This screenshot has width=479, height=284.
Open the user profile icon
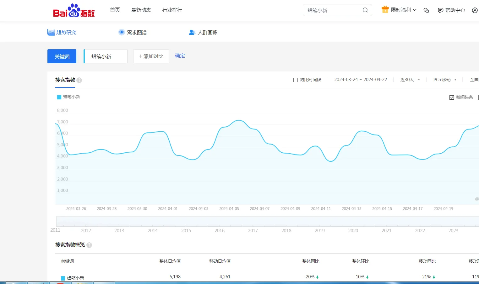pyautogui.click(x=475, y=10)
